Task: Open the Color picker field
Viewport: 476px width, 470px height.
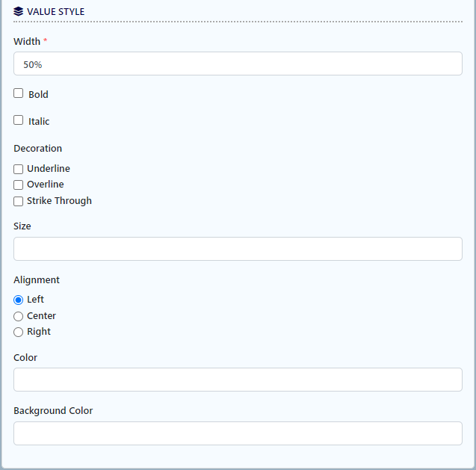Action: pos(238,380)
